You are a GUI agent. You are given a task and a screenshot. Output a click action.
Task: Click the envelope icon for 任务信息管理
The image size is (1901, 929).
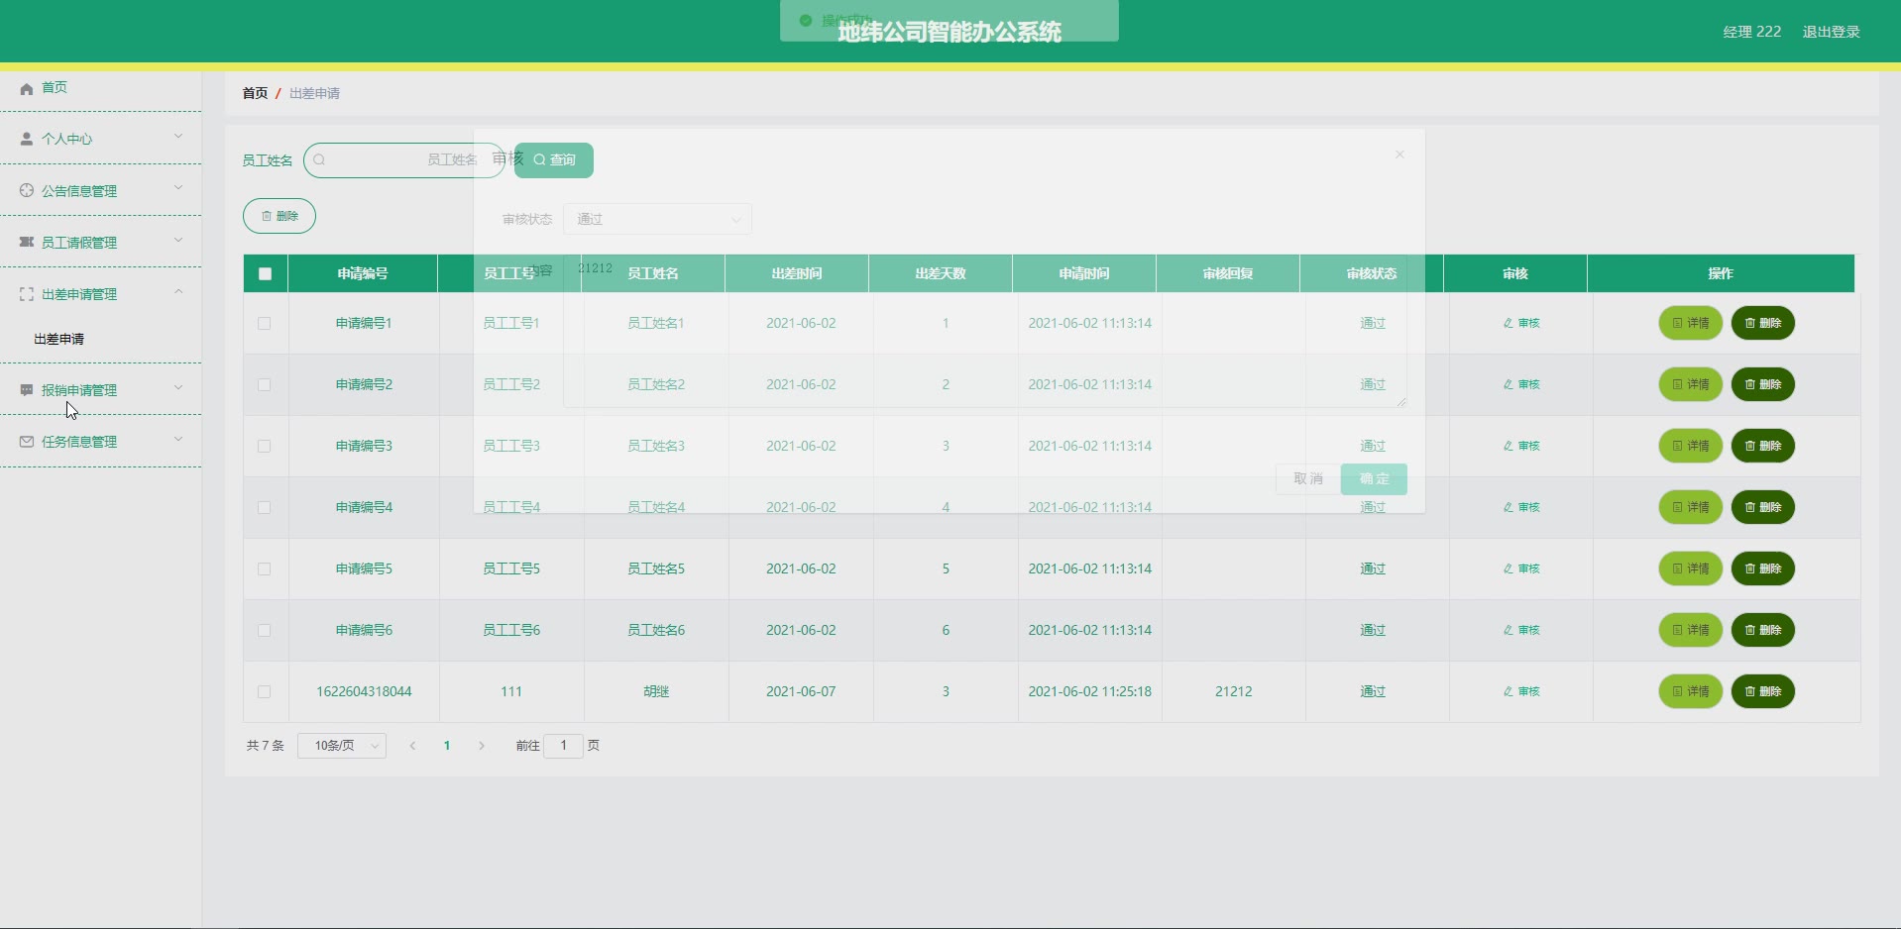27,442
